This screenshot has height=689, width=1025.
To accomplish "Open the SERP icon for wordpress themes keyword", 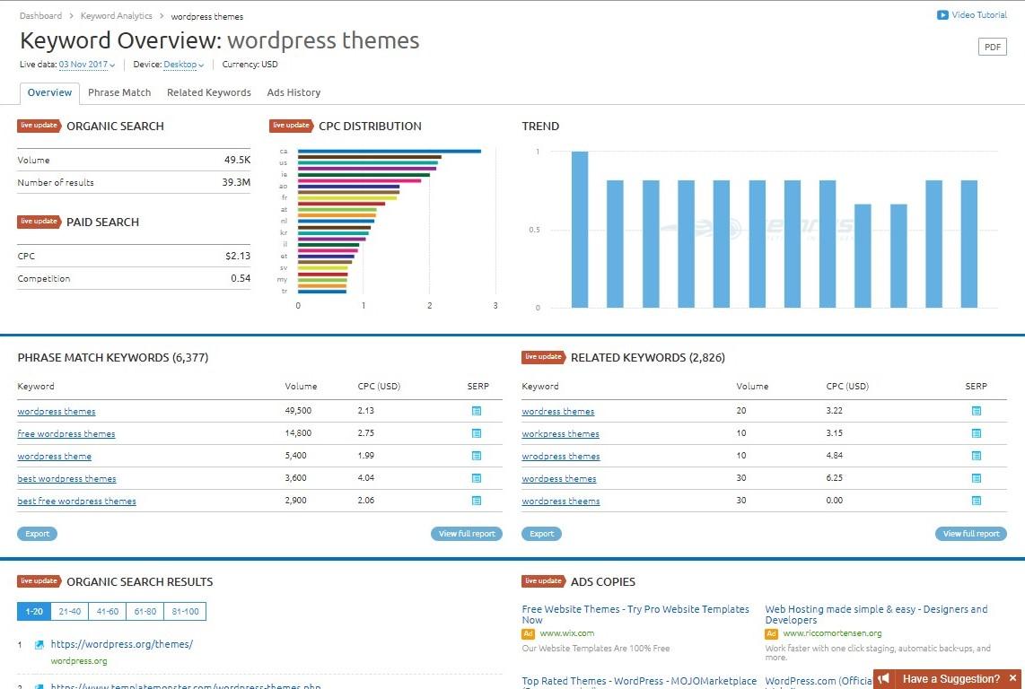I will pyautogui.click(x=477, y=410).
